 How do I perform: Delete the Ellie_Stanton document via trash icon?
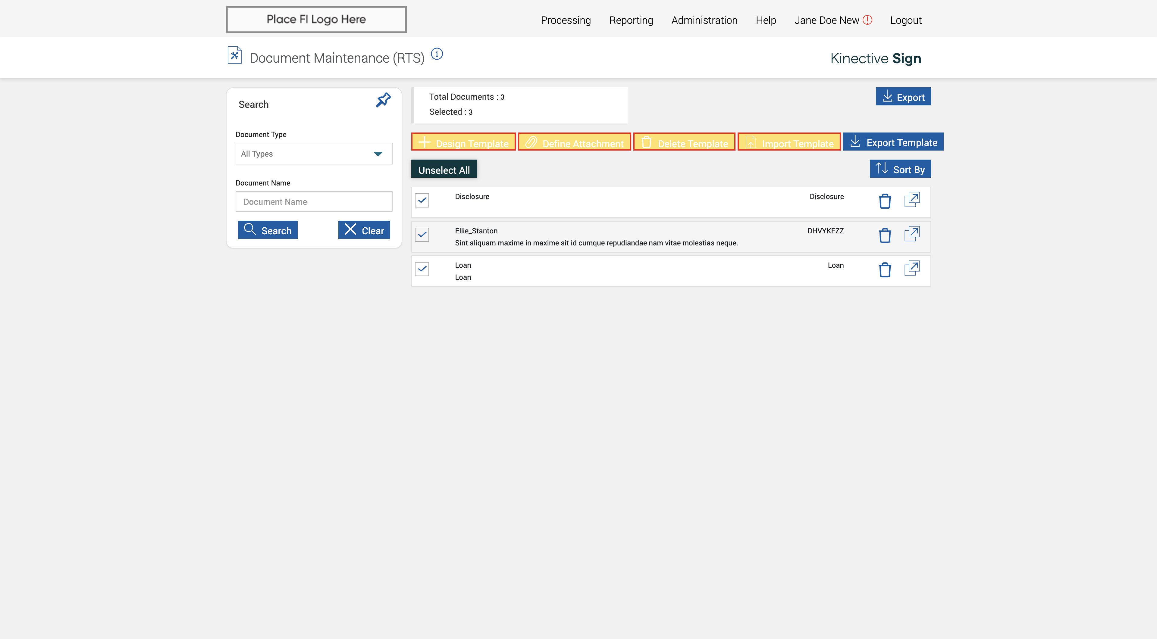tap(884, 235)
